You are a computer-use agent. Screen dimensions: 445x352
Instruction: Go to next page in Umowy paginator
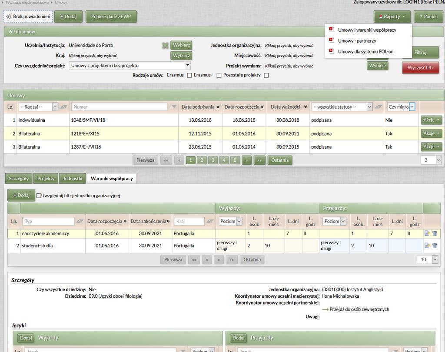pyautogui.click(x=247, y=160)
